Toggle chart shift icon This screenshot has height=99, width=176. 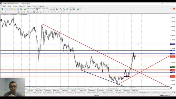74,9
